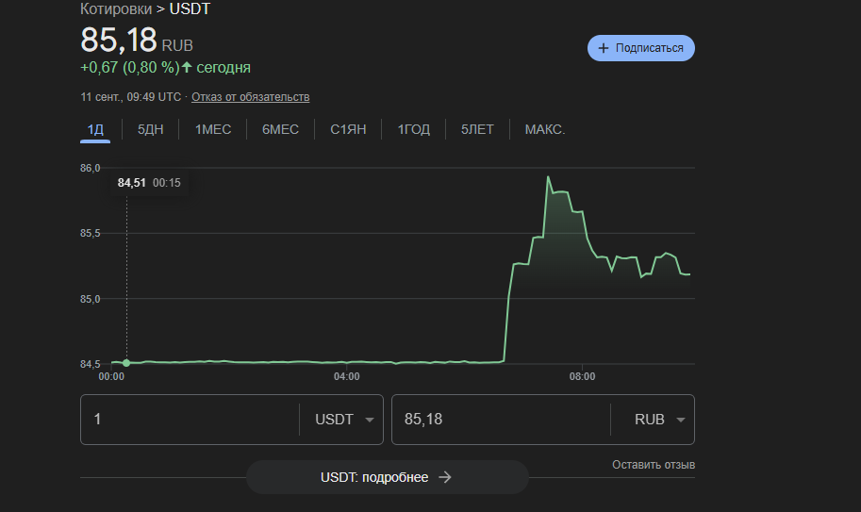Select the С1ЯН year-to-date tab
This screenshot has height=512, width=861.
pyautogui.click(x=348, y=129)
